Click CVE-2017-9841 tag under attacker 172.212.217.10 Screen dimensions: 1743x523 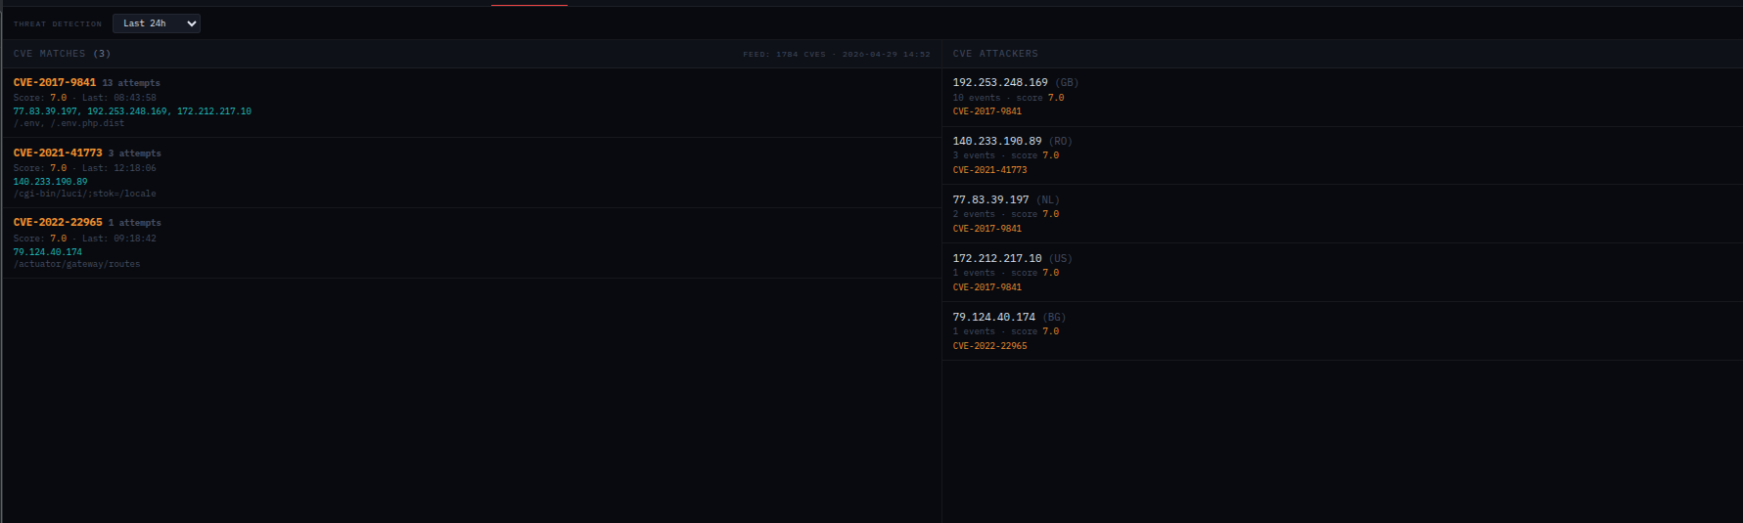(x=987, y=287)
